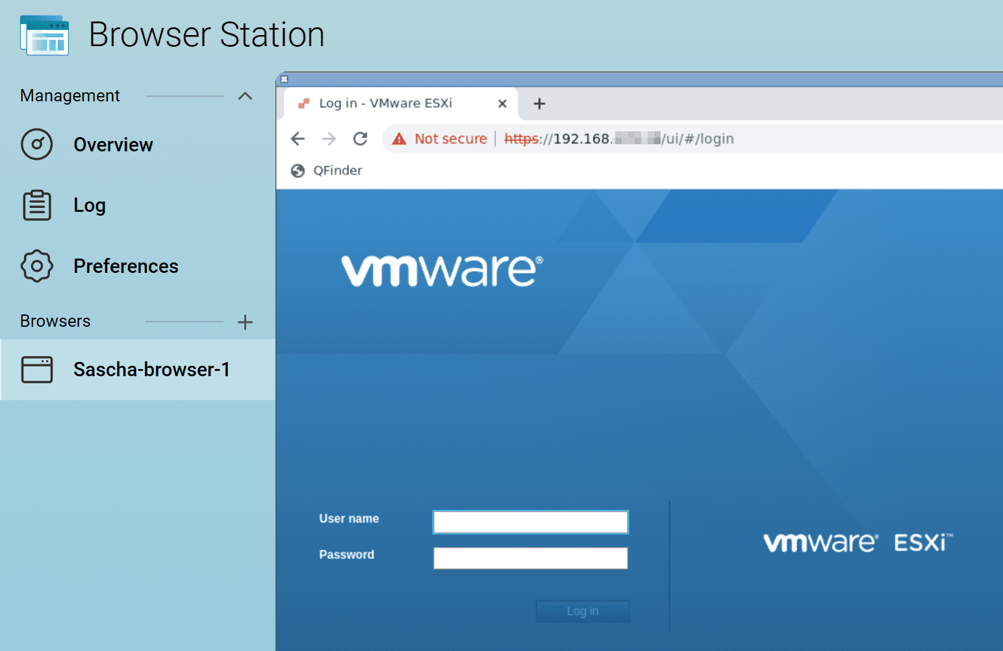The width and height of the screenshot is (1003, 651).
Task: Click the Log clipboard icon
Action: 37,205
